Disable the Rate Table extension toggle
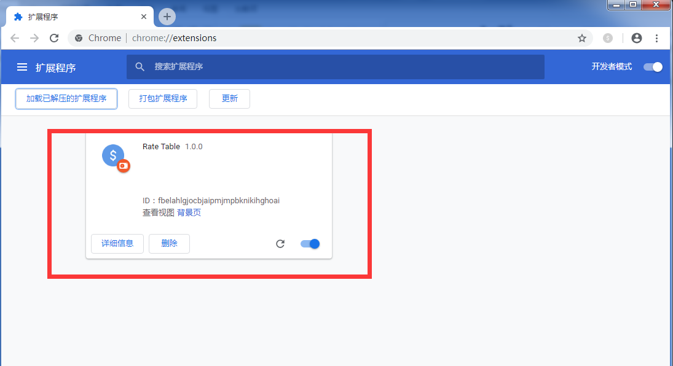The image size is (673, 366). pos(310,244)
